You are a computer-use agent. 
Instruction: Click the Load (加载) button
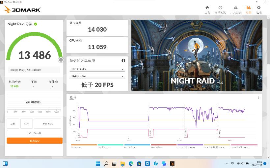(x=13, y=123)
